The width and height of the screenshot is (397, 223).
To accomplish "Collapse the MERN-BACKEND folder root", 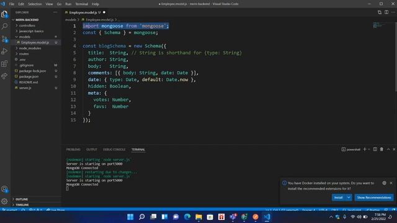I will (x=27, y=20).
